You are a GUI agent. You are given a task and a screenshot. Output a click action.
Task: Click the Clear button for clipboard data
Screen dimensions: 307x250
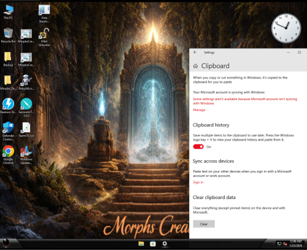[x=204, y=224]
